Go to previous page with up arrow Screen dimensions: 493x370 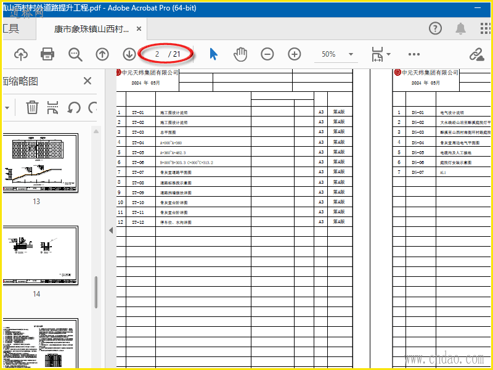[102, 54]
